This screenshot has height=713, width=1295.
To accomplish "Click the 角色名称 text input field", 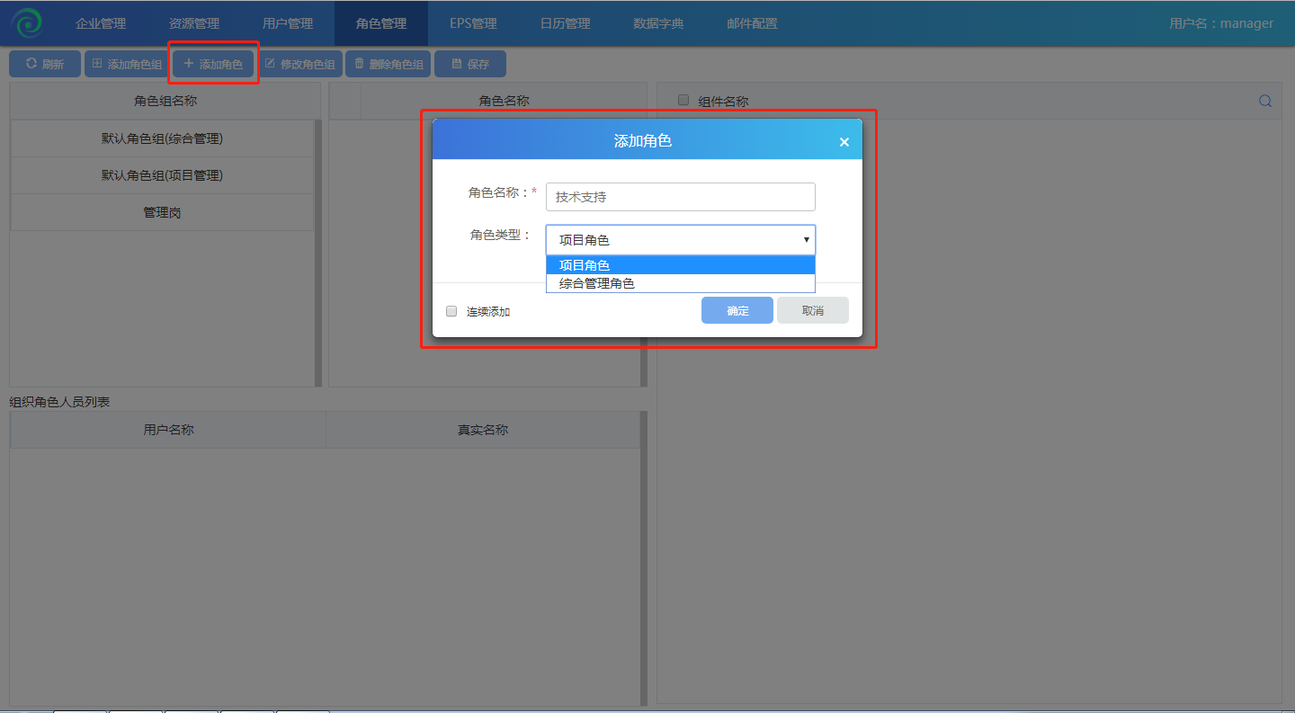I will point(680,197).
